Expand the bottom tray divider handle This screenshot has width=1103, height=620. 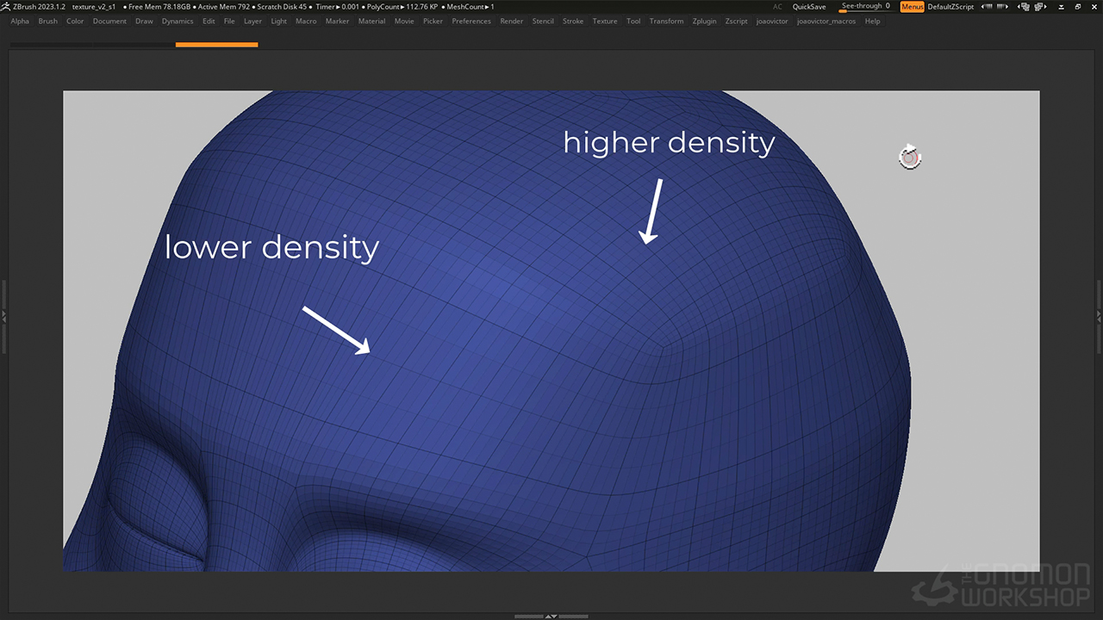[x=551, y=616]
